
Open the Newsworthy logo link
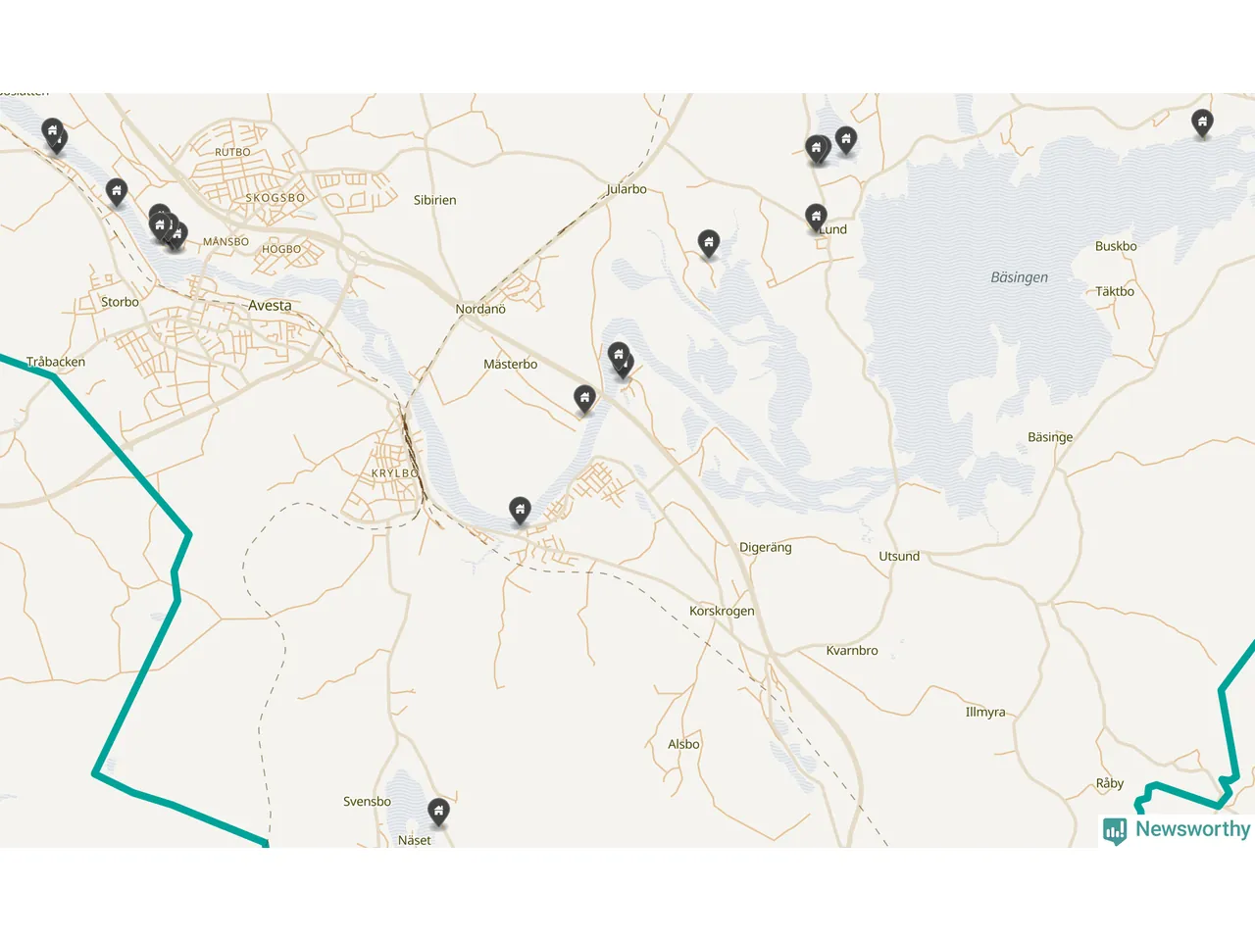click(x=1177, y=830)
